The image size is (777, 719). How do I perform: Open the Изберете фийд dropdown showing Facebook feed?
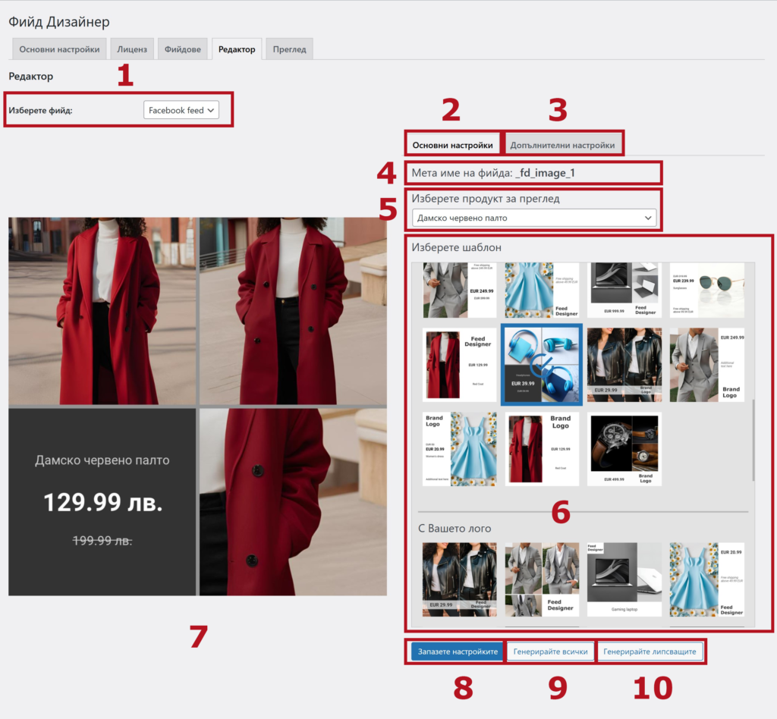pos(181,110)
